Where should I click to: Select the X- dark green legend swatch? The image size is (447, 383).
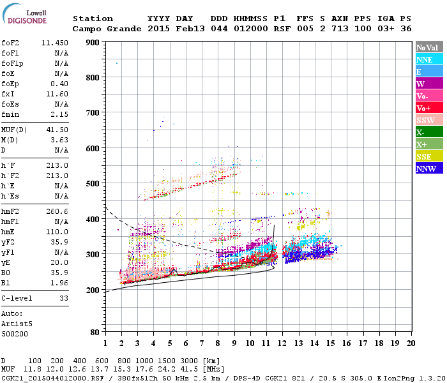429,132
